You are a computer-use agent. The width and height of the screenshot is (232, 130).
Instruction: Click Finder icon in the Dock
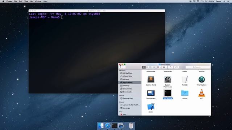point(101,126)
